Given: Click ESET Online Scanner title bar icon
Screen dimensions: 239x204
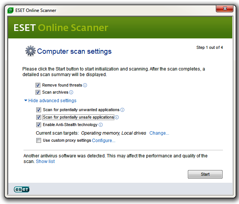Looking at the screenshot, I should click(10, 10).
